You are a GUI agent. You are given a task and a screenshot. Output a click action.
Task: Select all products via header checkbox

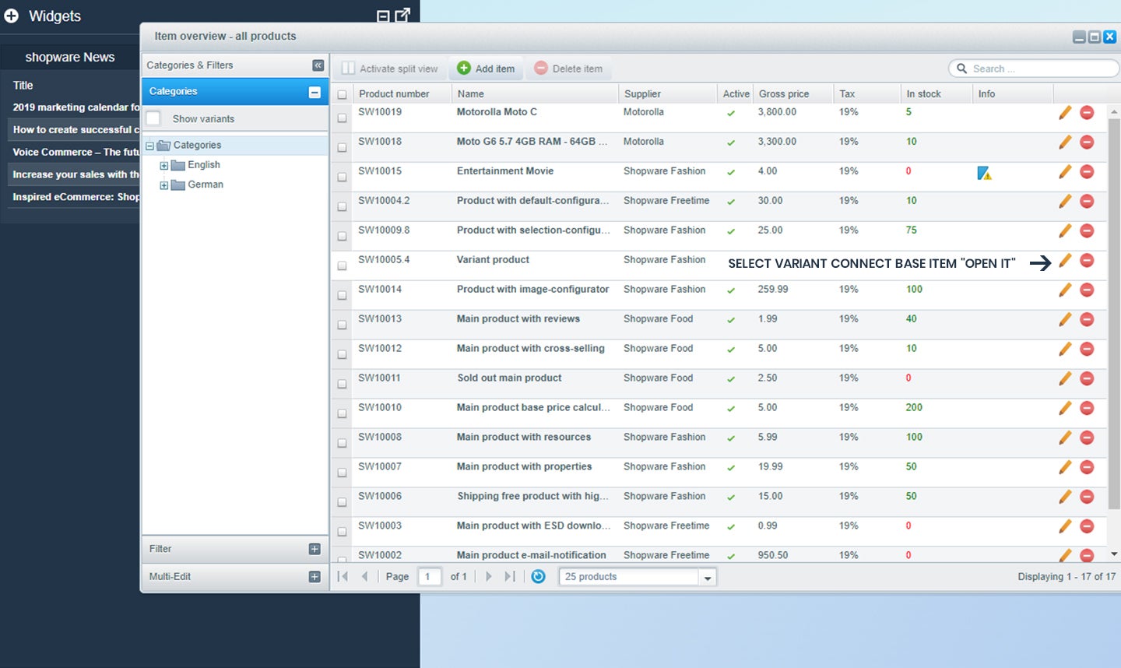click(342, 94)
